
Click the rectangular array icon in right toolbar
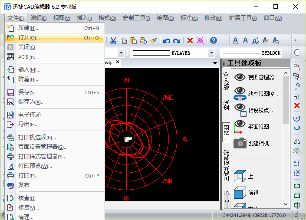click(297, 173)
